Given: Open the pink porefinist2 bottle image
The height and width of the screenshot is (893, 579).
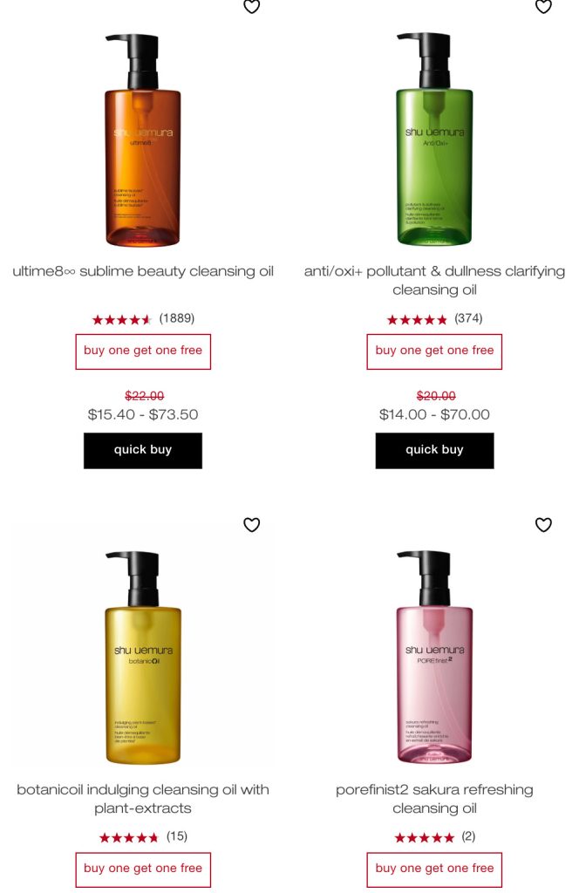Looking at the screenshot, I should (434, 657).
